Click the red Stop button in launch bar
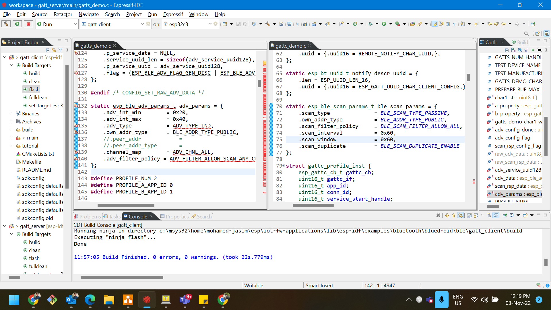551x310 pixels. coord(28,24)
